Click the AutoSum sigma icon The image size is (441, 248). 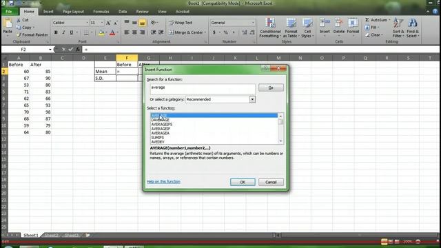click(x=367, y=20)
